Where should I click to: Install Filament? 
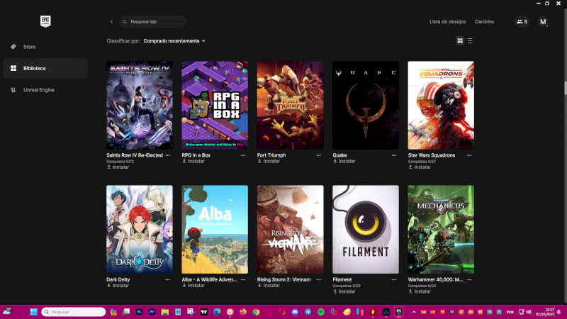click(344, 291)
